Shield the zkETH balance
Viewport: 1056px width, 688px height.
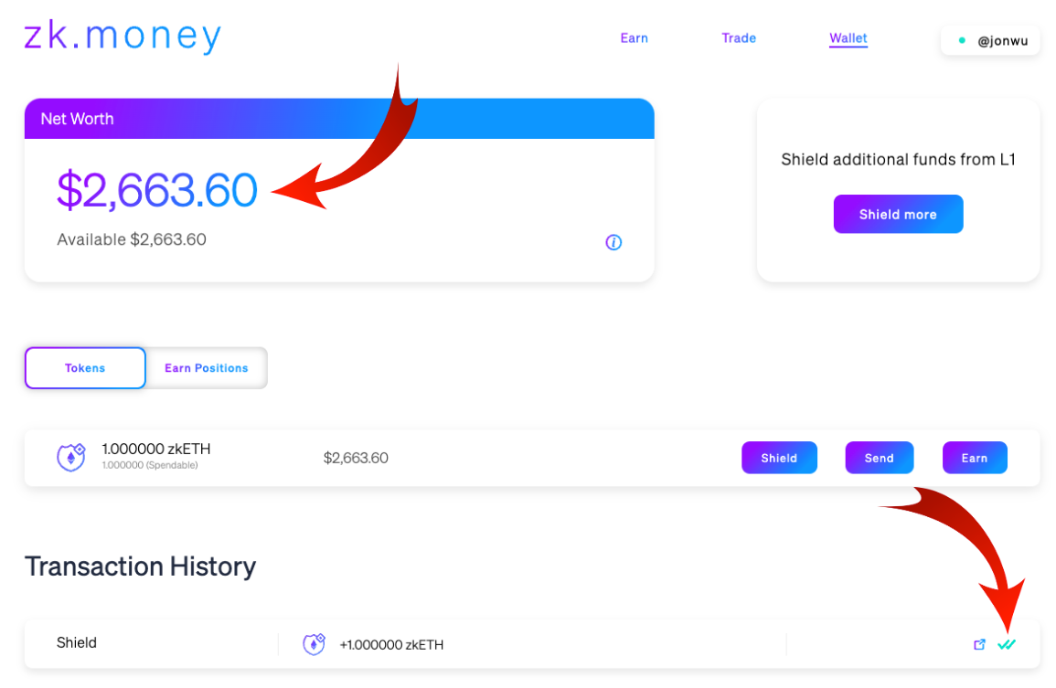pos(779,457)
